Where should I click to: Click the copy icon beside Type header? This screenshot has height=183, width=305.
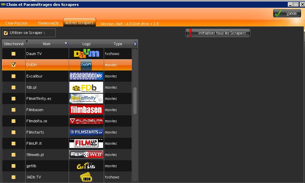click(135, 43)
